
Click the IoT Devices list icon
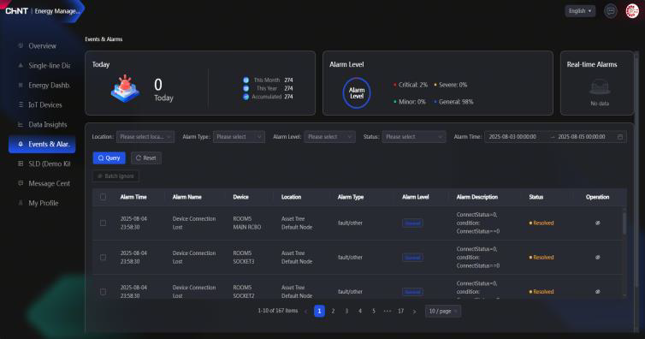click(21, 104)
